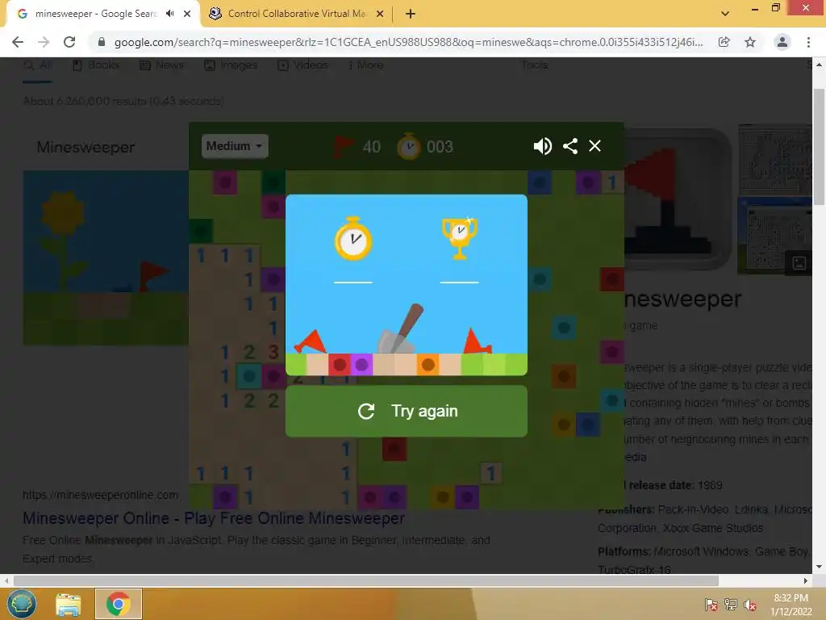
Task: Click the image icon on knowledge panel thumbnails
Action: 799,263
